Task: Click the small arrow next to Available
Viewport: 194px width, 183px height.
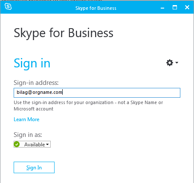Action: coord(47,145)
